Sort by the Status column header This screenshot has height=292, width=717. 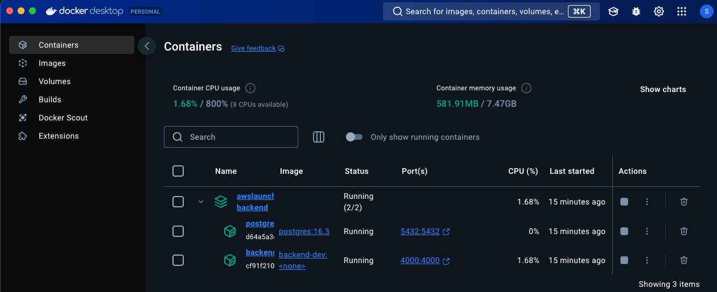357,171
